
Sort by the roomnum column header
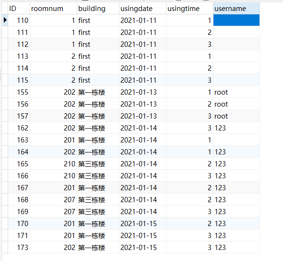53,9
